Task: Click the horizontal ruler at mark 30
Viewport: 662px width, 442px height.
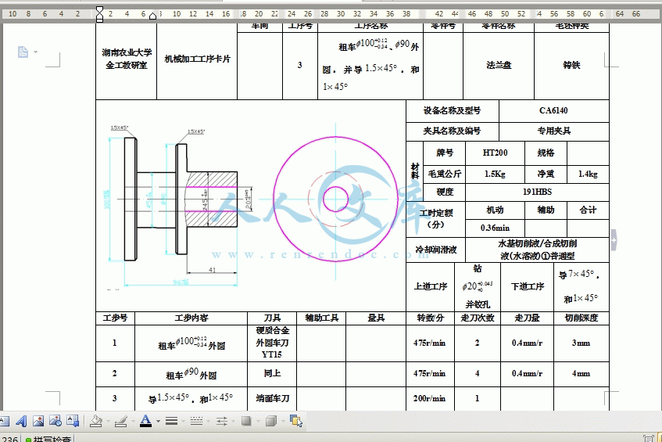Action: (341, 14)
